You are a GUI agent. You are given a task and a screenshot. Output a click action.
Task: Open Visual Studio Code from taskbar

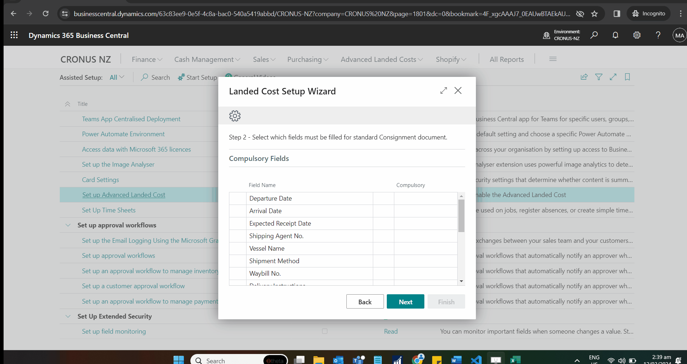pos(476,360)
